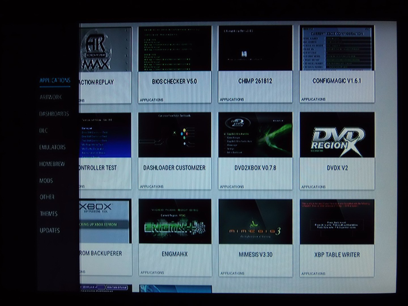
Task: Click Applications tag under ConfigMagic
Action: [313, 99]
